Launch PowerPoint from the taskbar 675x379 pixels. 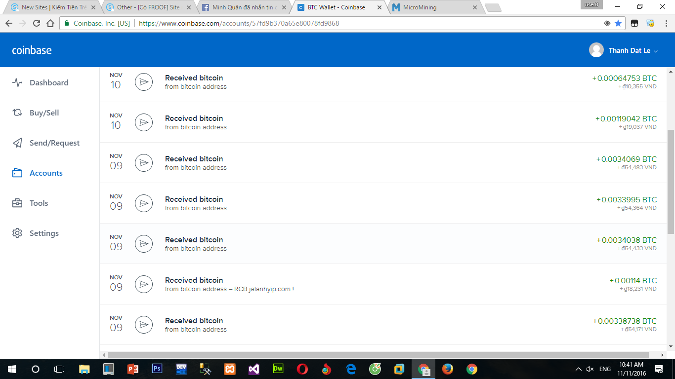click(x=133, y=369)
